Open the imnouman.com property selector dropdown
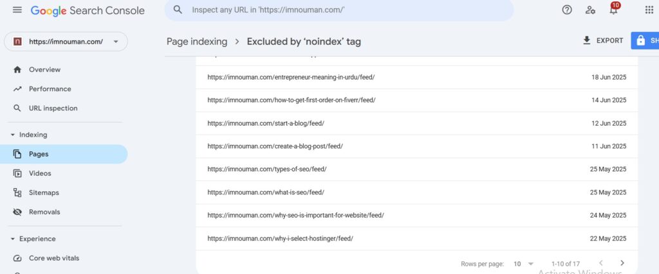659x274 pixels. point(66,42)
